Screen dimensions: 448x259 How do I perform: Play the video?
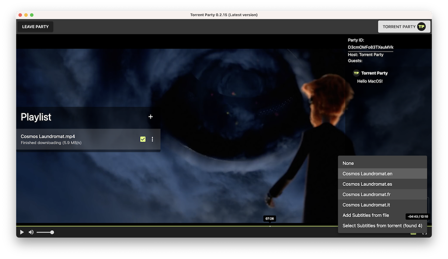pyautogui.click(x=22, y=232)
